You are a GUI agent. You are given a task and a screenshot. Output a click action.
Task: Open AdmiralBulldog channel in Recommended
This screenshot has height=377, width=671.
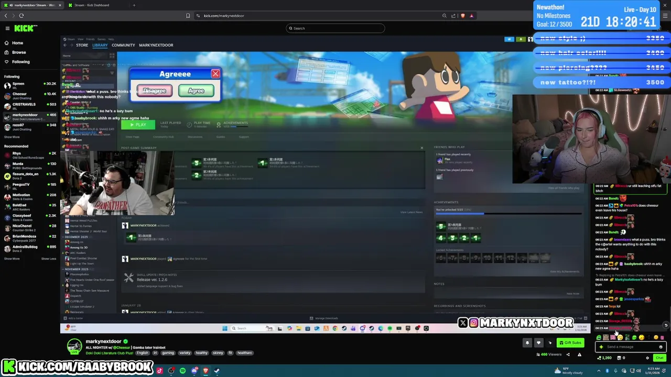(30, 249)
